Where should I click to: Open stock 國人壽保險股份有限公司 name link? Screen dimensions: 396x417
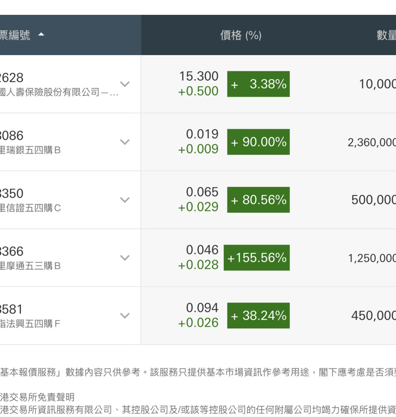58,92
